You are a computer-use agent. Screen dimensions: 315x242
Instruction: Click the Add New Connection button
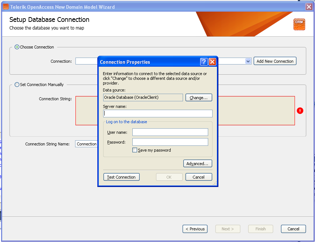[x=275, y=61]
